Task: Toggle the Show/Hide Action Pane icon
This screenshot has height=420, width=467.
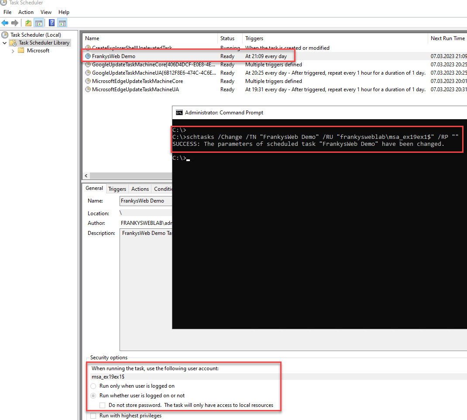Action: pyautogui.click(x=62, y=23)
